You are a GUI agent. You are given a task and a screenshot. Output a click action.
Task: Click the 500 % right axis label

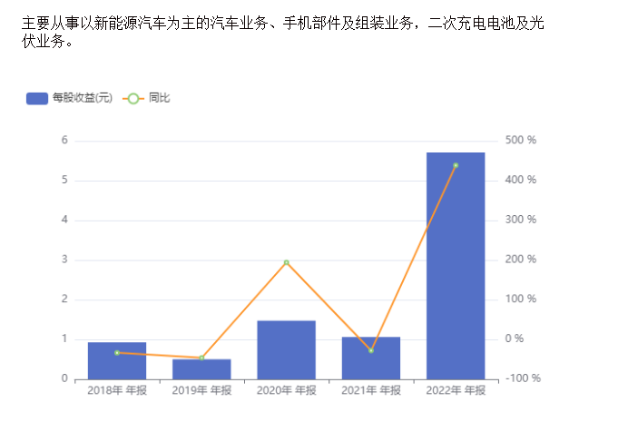[x=520, y=140]
